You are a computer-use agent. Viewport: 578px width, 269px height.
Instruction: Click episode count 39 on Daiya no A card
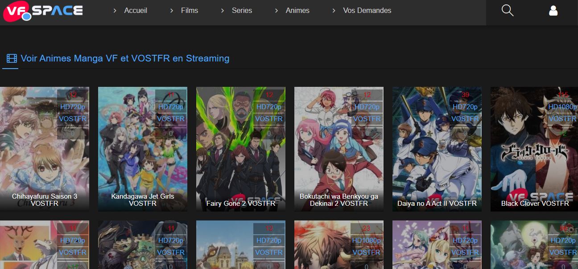click(466, 95)
